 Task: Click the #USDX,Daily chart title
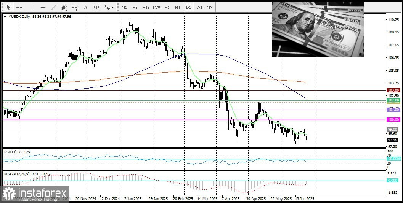tap(19, 17)
